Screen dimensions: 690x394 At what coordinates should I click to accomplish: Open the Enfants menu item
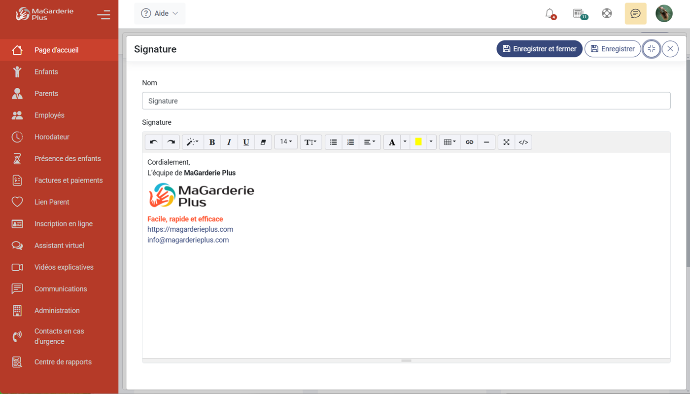(59, 72)
